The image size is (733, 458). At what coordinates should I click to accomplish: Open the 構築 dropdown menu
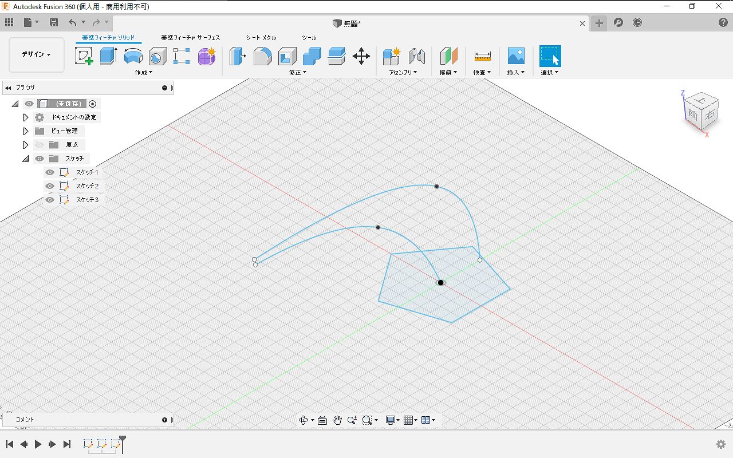pos(448,73)
